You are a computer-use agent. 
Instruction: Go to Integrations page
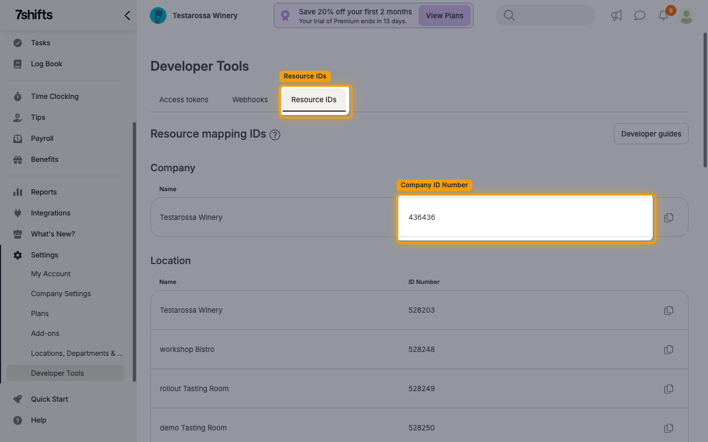coord(51,213)
